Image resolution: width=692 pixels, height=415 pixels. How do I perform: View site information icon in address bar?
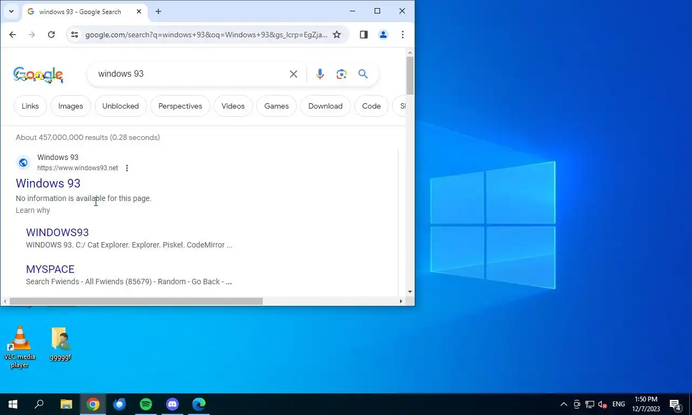(x=75, y=35)
